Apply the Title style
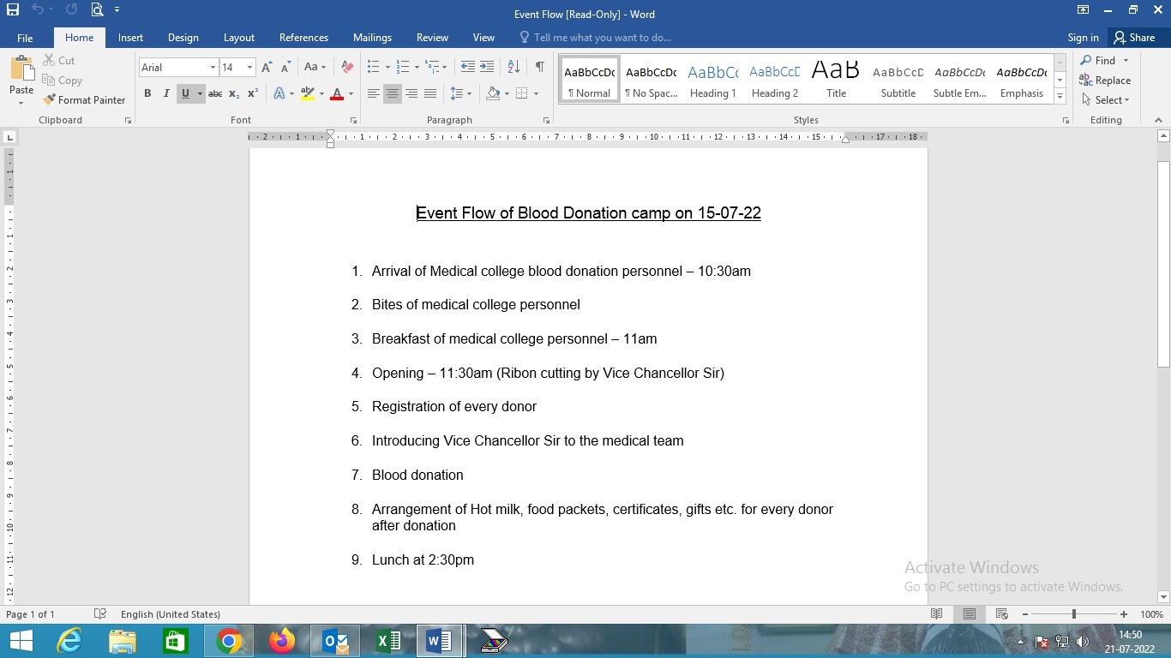This screenshot has height=658, width=1171. (x=836, y=81)
